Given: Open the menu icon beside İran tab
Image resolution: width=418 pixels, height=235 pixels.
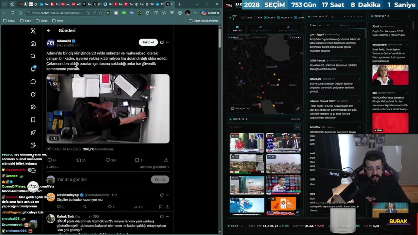Looking at the screenshot, I should (320, 25).
